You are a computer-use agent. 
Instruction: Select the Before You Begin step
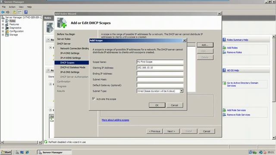coord(66,34)
